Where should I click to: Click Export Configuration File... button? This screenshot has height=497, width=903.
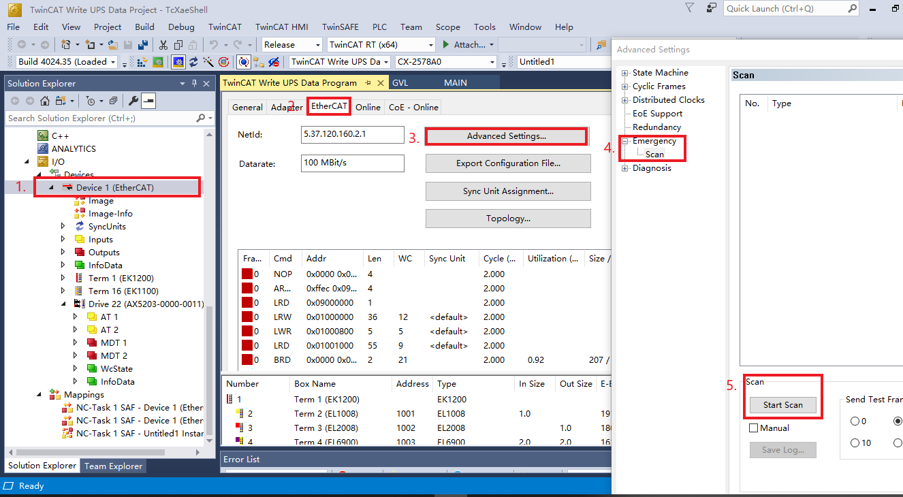(x=508, y=163)
